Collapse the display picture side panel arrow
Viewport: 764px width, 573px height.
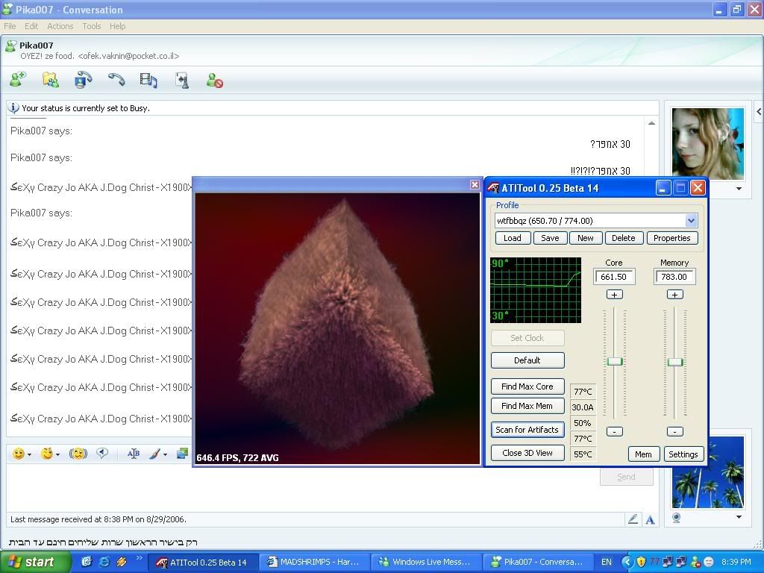tap(759, 112)
